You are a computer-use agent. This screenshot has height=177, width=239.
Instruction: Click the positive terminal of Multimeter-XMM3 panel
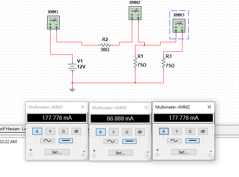tap(94, 156)
